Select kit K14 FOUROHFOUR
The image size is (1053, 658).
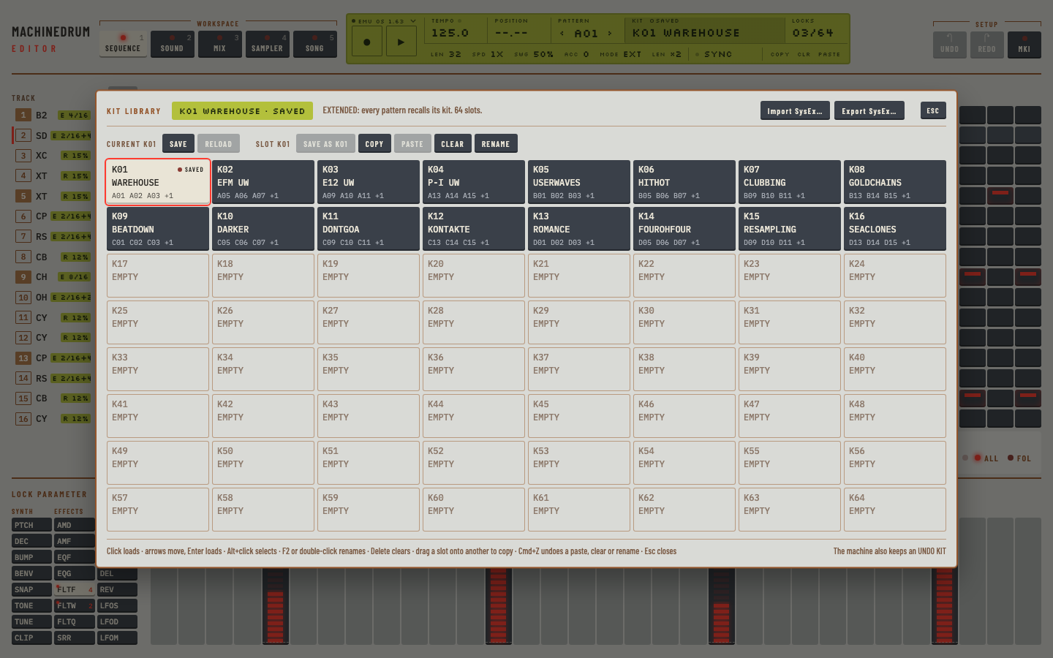(x=684, y=228)
